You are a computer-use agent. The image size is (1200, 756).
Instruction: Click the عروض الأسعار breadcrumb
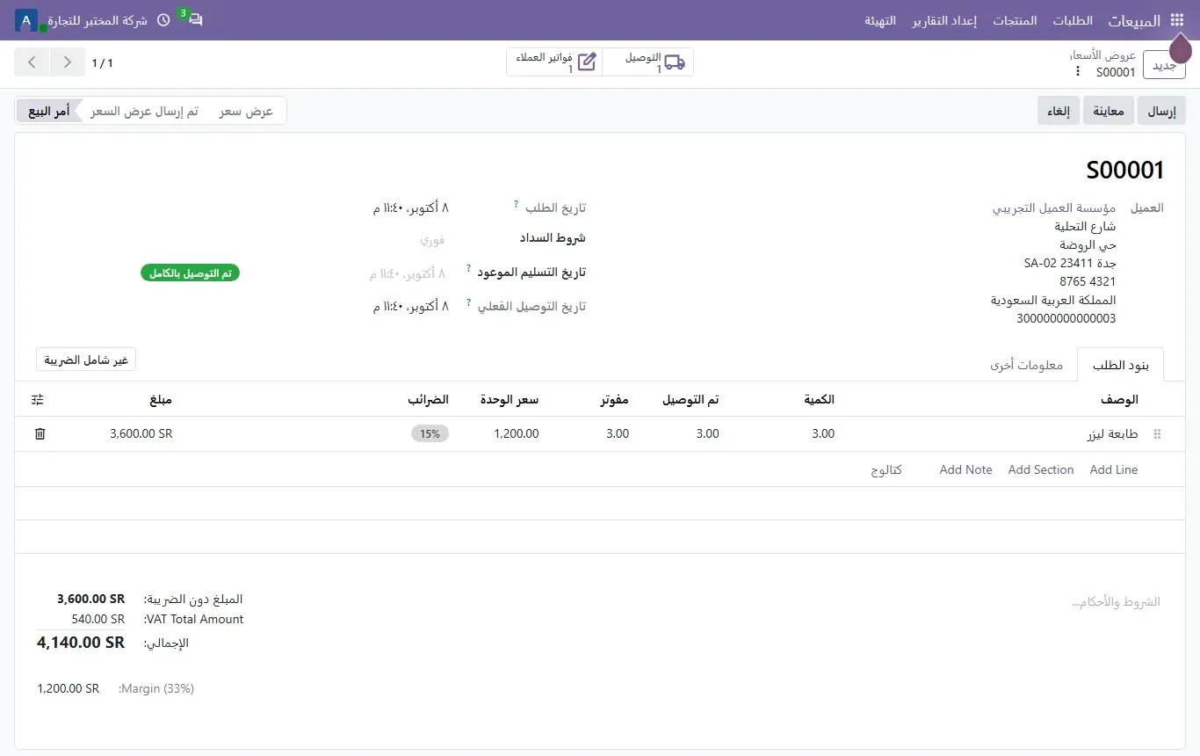(1102, 55)
